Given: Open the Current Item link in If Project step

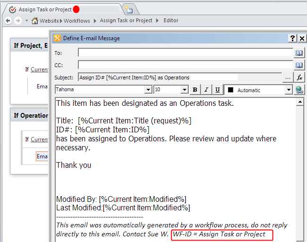Looking at the screenshot, I should (39, 69).
